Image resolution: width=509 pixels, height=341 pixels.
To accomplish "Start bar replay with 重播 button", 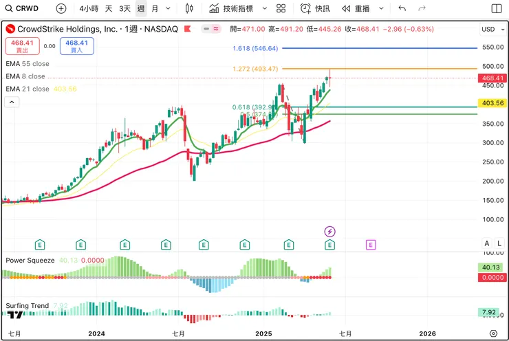I will pos(356,8).
